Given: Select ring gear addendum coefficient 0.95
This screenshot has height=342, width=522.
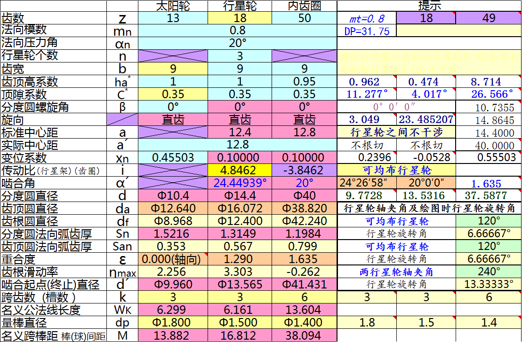Looking at the screenshot, I should pyautogui.click(x=304, y=81).
